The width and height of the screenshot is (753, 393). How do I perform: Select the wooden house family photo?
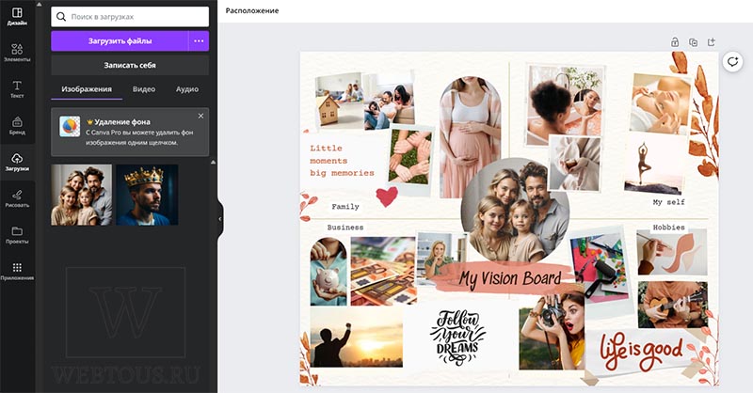[x=339, y=102]
